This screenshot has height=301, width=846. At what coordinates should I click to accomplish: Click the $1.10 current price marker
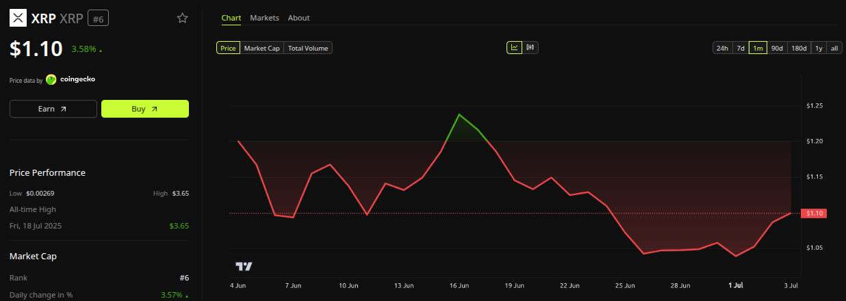[x=815, y=213]
